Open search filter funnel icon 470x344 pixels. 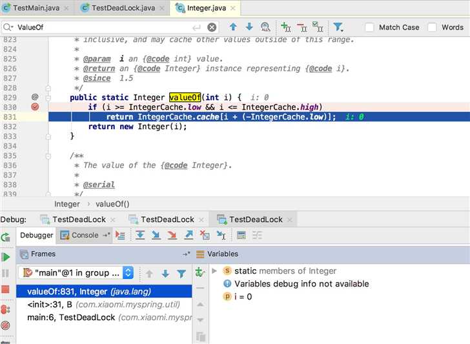pyautogui.click(x=338, y=27)
